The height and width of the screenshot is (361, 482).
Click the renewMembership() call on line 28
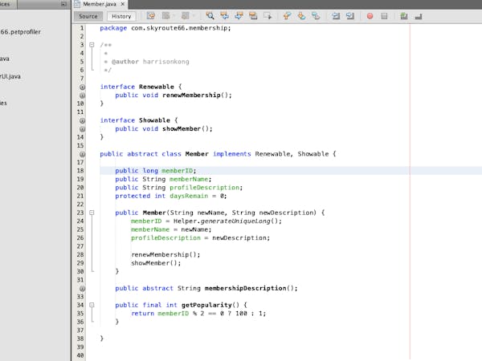[164, 254]
